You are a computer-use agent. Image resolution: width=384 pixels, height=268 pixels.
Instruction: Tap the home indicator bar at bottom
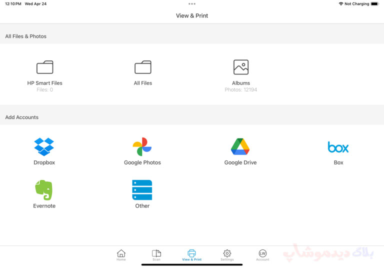[x=192, y=265]
